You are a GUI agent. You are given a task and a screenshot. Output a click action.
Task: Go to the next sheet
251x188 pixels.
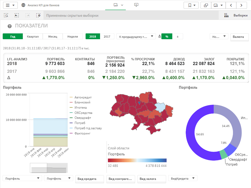[241, 5]
